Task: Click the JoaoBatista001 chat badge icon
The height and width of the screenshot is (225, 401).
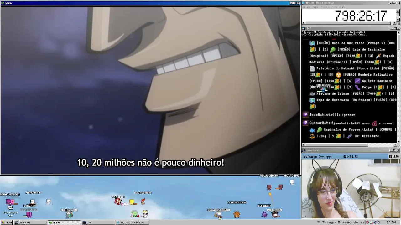Action: coord(306,115)
